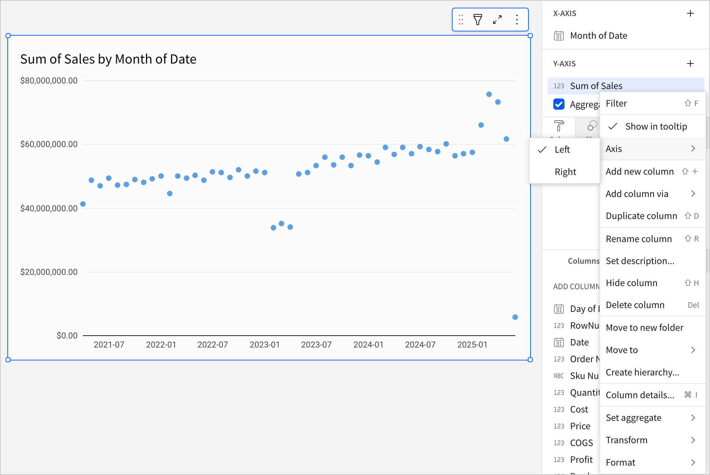Click 123 icon next to Profit
The image size is (710, 475).
559,460
